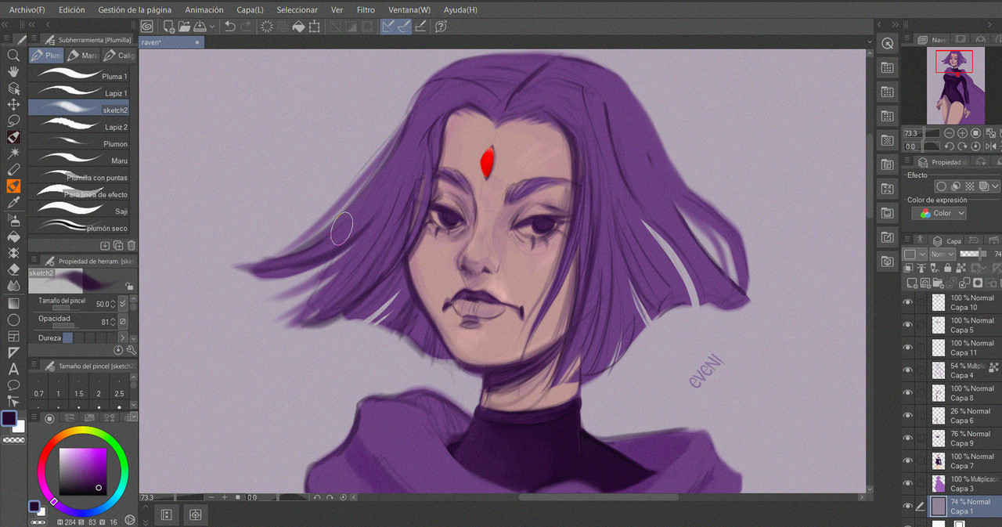Click the Fill bucket command icon
This screenshot has width=1002, height=527.
coord(298,26)
